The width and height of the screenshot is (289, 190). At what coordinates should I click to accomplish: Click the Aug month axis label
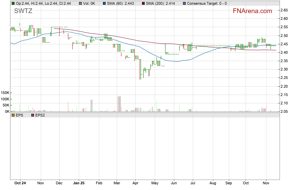(x=213, y=184)
